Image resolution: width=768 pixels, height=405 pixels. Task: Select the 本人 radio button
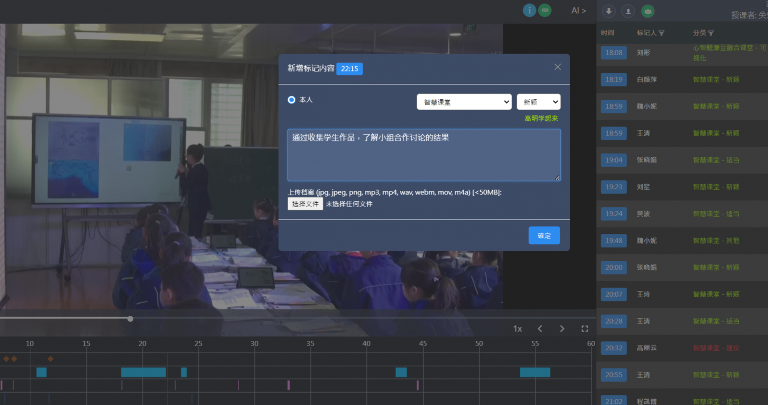click(x=291, y=100)
